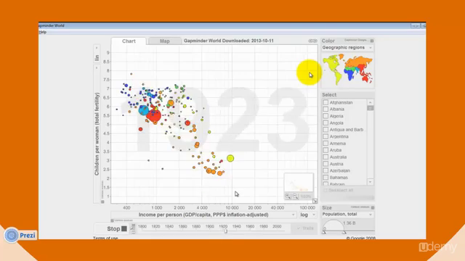
Task: Click the zoom out magnifier icon
Action: [x=296, y=196]
